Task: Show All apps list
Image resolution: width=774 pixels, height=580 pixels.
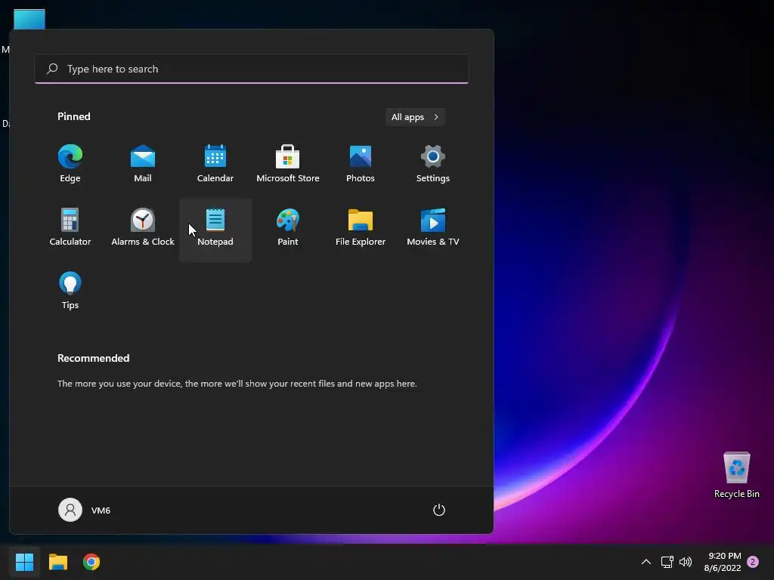Action: [x=415, y=117]
